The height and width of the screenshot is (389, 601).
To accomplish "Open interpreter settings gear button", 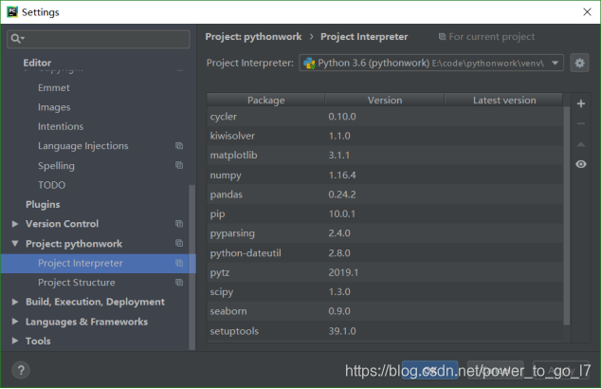I will (579, 63).
